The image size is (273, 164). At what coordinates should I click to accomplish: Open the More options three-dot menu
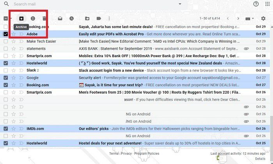tap(109, 18)
